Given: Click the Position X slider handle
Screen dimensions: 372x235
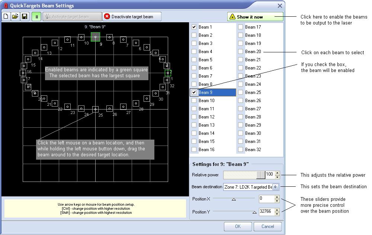Looking at the screenshot, I should tap(234, 199).
